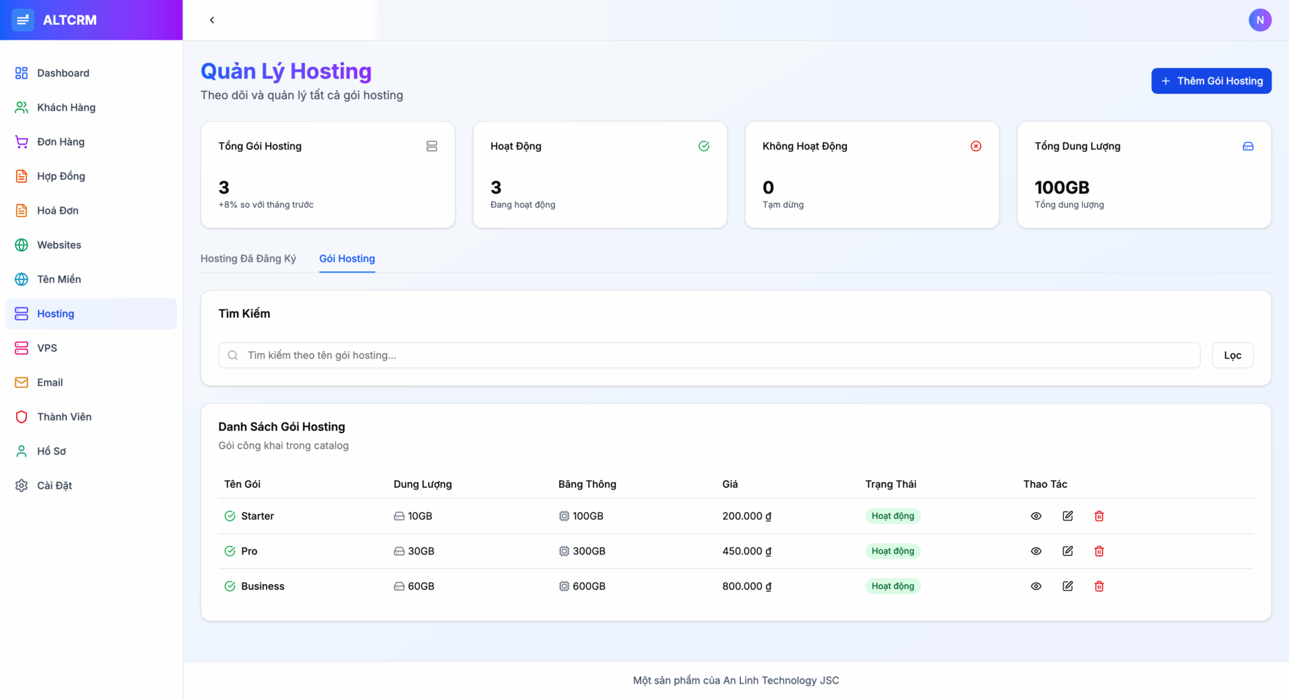Toggle visibility for the Pro package
This screenshot has width=1289, height=699.
(1036, 551)
